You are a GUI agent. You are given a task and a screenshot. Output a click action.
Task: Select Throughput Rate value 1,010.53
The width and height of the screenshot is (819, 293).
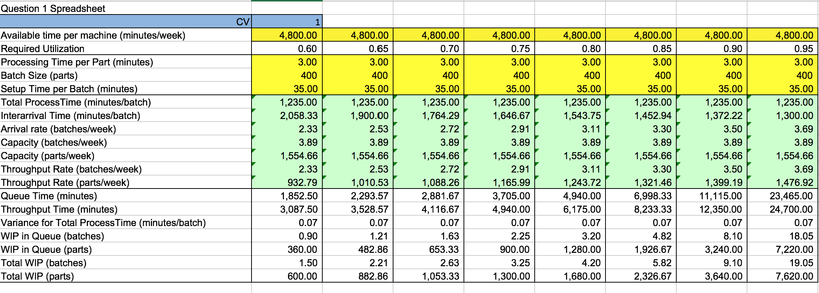[370, 183]
